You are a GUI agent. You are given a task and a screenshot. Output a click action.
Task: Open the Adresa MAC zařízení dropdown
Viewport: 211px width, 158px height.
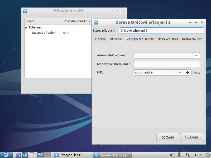pyautogui.click(x=196, y=55)
